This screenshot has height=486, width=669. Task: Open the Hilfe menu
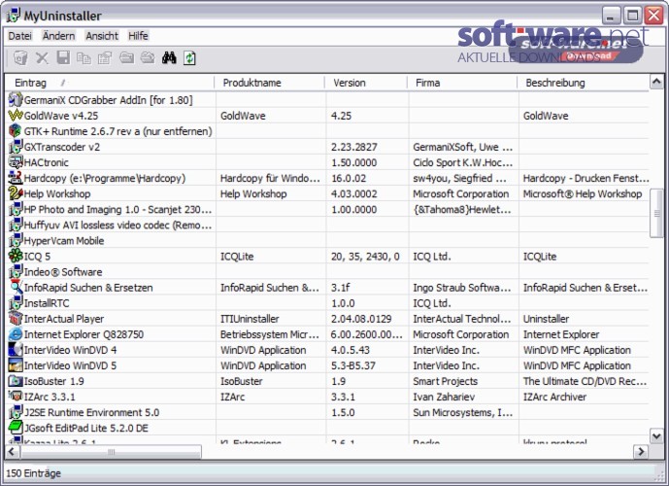tap(138, 36)
